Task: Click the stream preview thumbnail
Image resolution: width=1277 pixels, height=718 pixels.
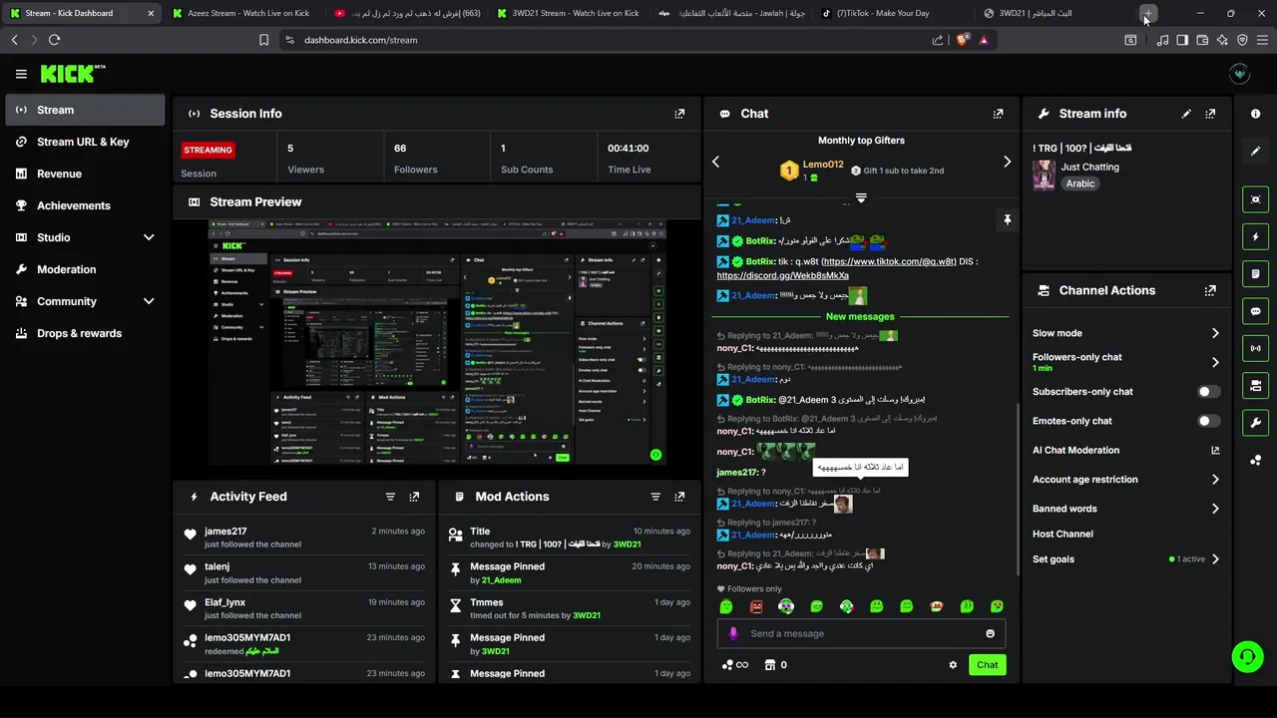Action: click(x=437, y=343)
